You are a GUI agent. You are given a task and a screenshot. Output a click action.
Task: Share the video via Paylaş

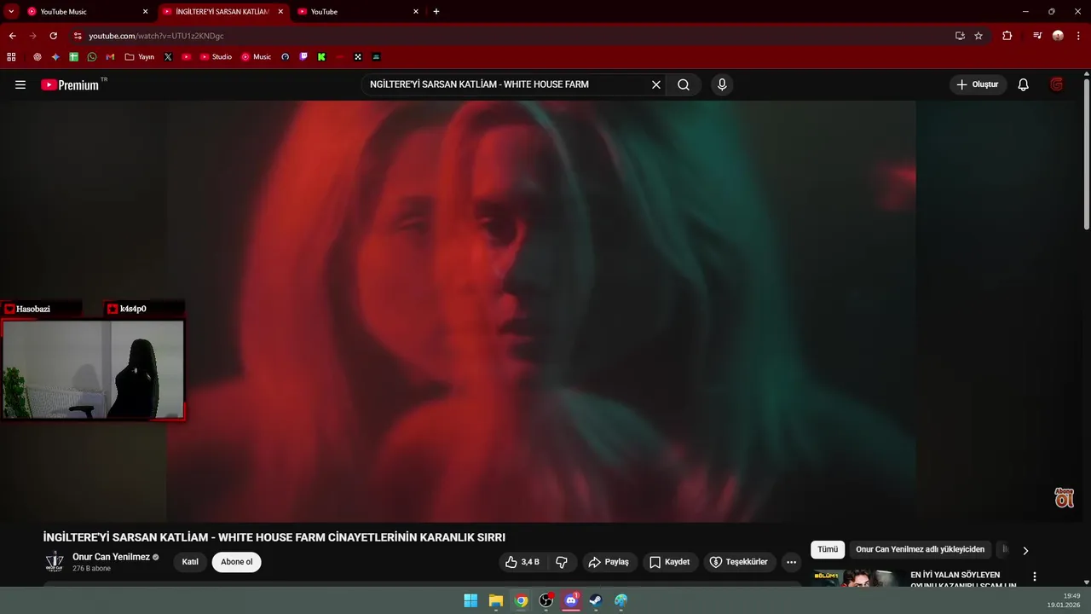(609, 562)
